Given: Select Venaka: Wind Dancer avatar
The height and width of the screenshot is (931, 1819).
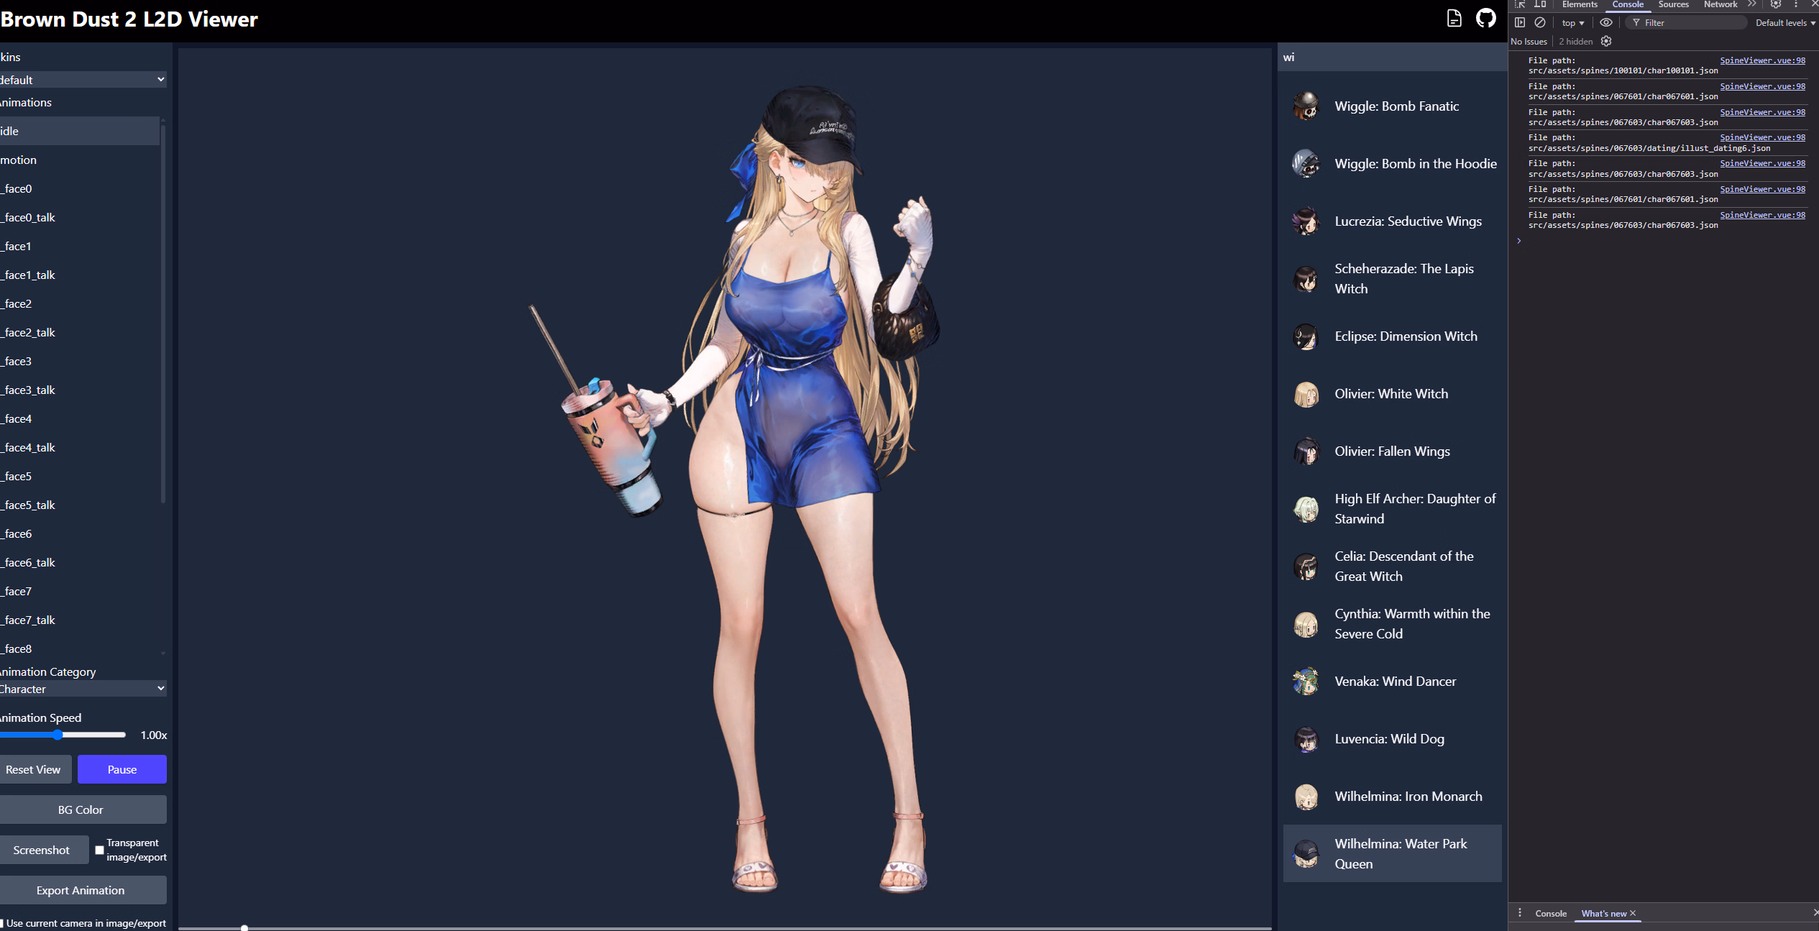Looking at the screenshot, I should [1306, 681].
